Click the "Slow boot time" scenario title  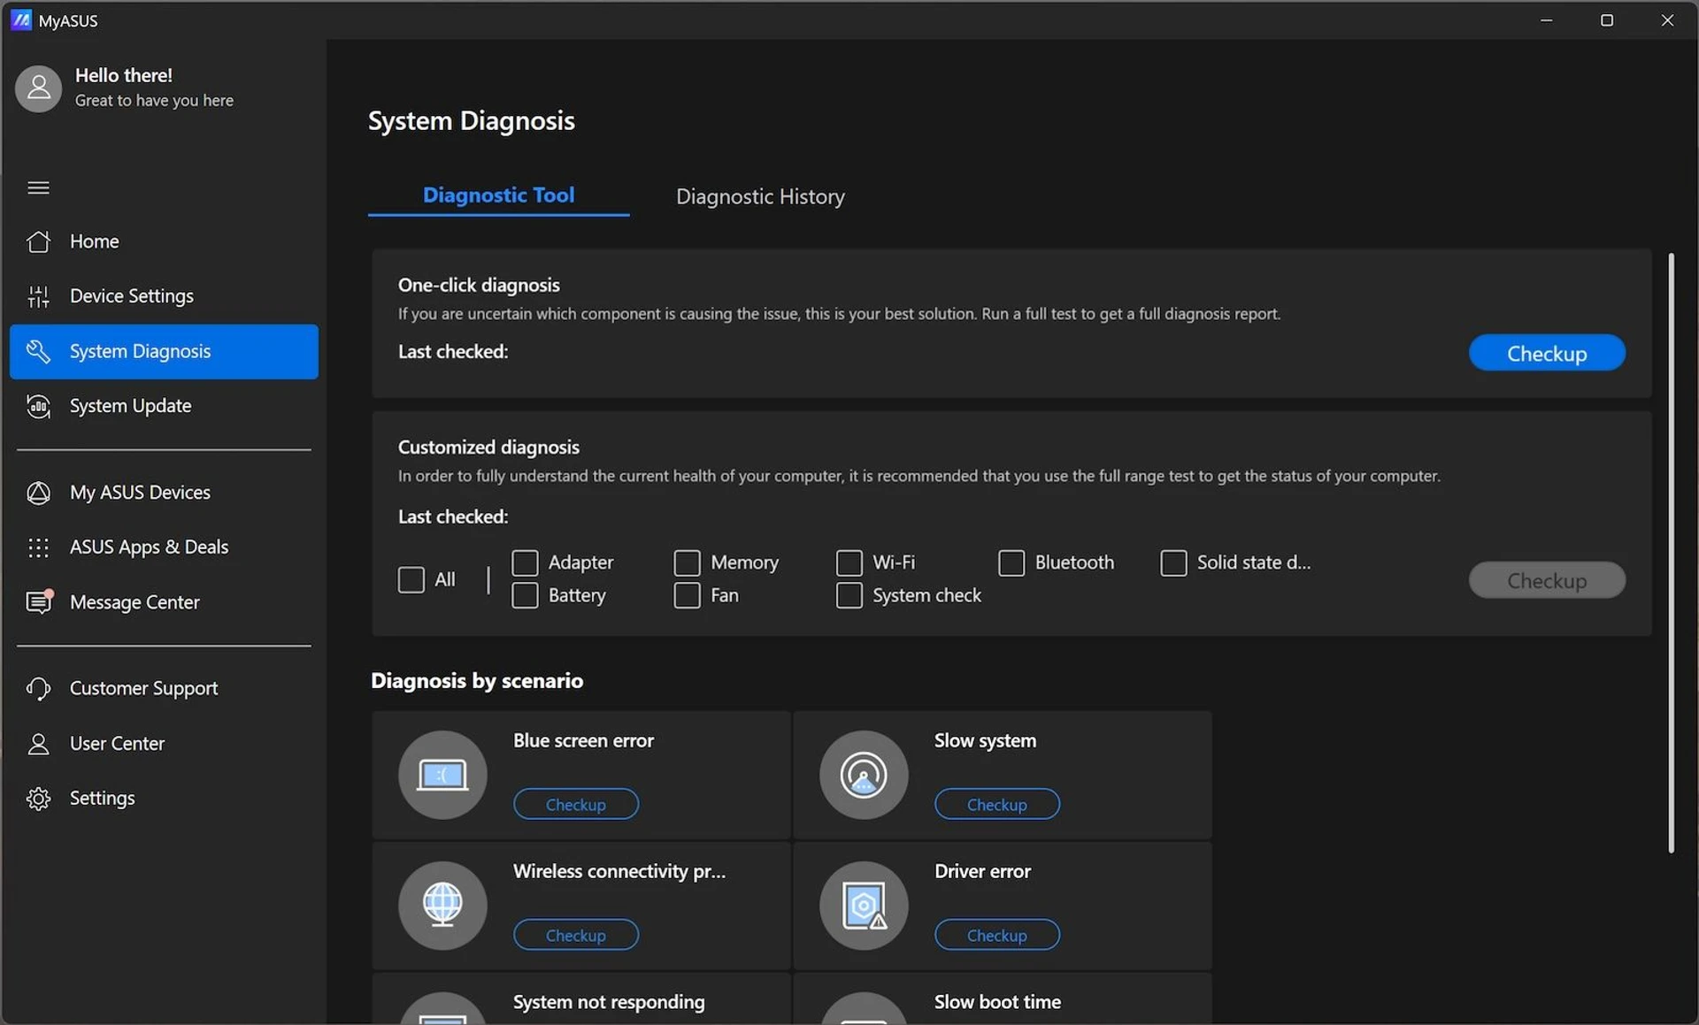(997, 1002)
